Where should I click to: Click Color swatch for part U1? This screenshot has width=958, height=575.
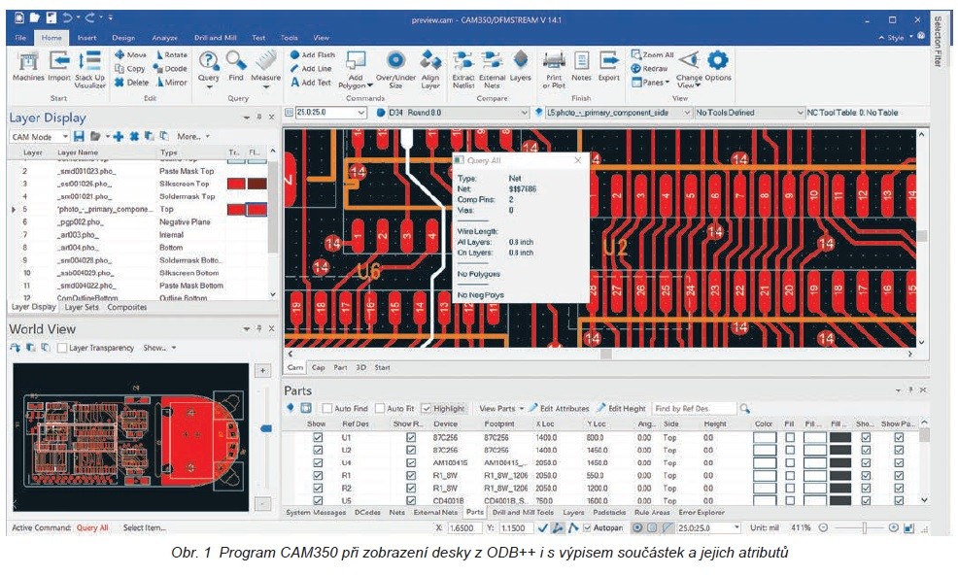[765, 437]
